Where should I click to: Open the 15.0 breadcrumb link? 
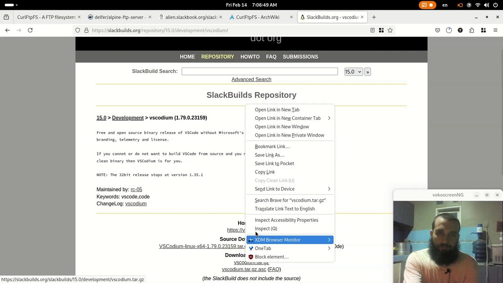[101, 118]
